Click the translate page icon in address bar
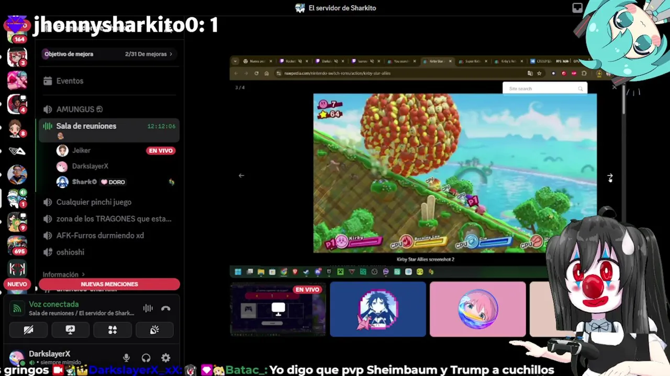Image resolution: width=670 pixels, height=376 pixels. 530,73
